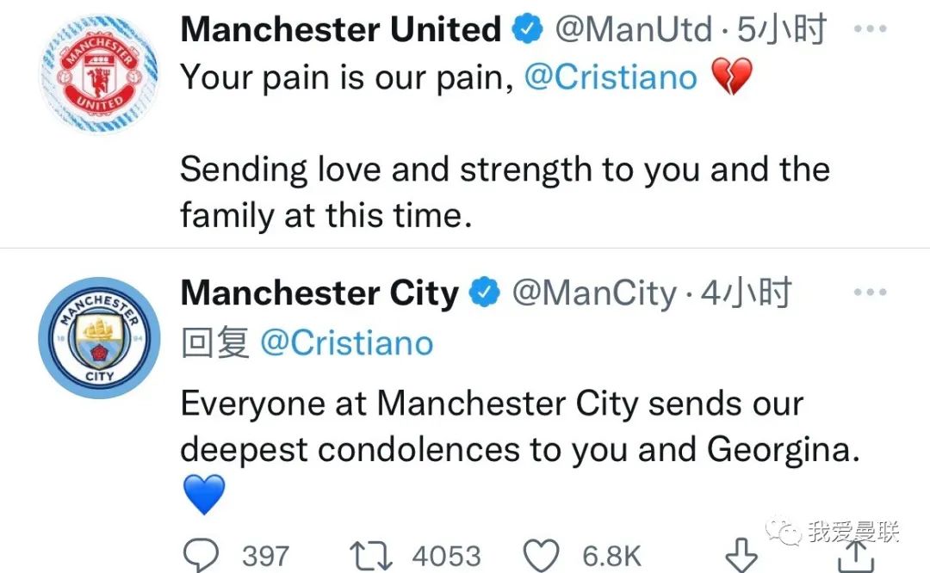The image size is (930, 573).
Task: Open @Cristiano in the reply line
Action: pos(347,343)
